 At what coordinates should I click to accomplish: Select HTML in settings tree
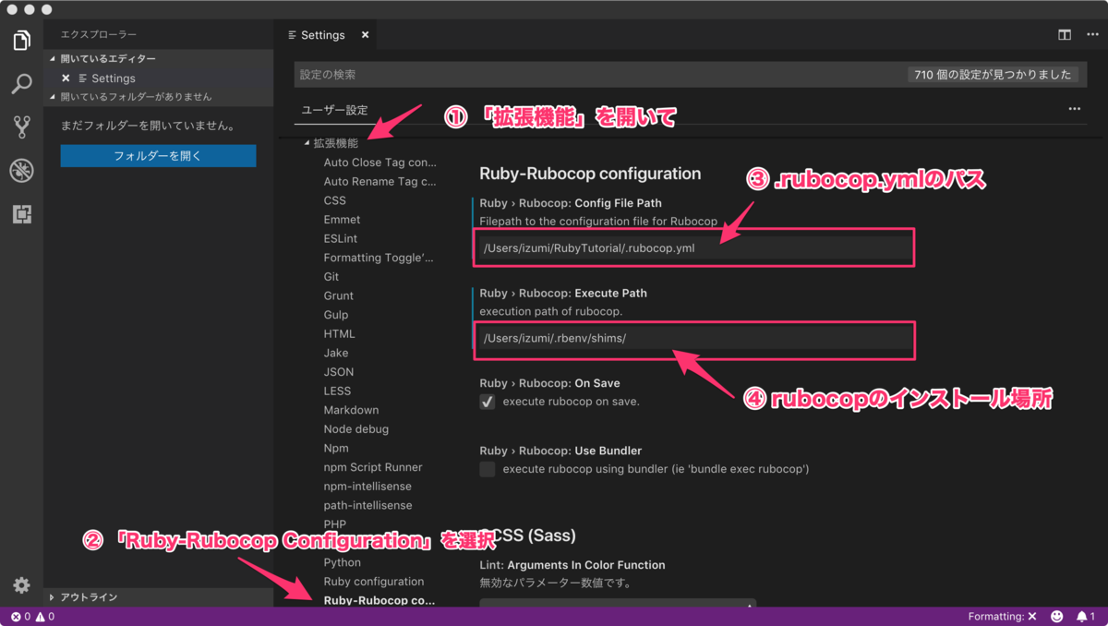340,334
